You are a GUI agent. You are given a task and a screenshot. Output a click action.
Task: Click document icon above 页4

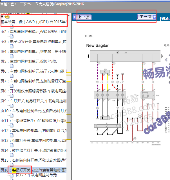pyautogui.click(x=12, y=46)
